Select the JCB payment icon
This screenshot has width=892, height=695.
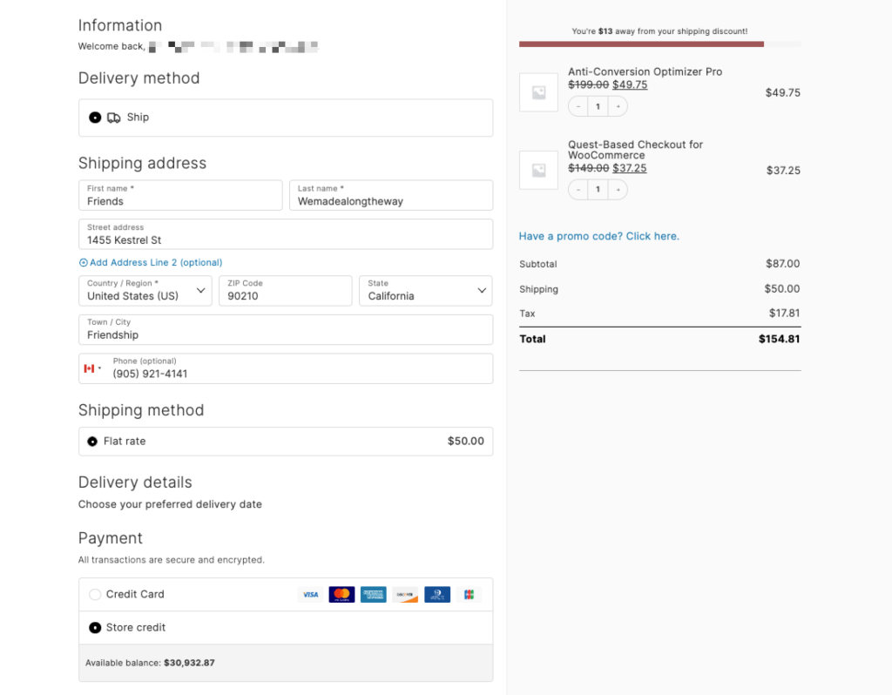tap(468, 594)
